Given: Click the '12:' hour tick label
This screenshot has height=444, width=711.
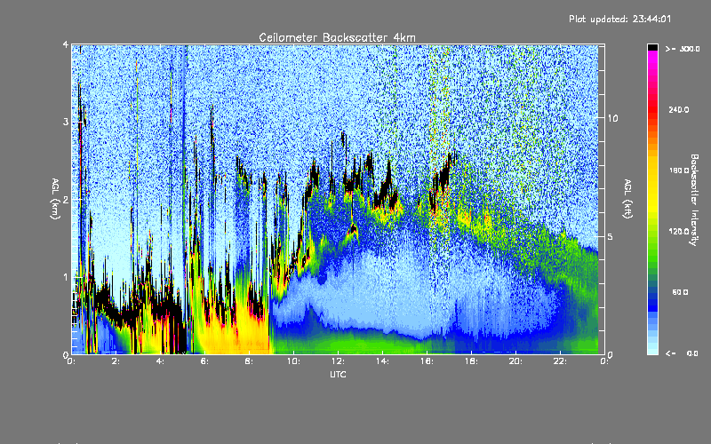Looking at the screenshot, I should pyautogui.click(x=338, y=361).
